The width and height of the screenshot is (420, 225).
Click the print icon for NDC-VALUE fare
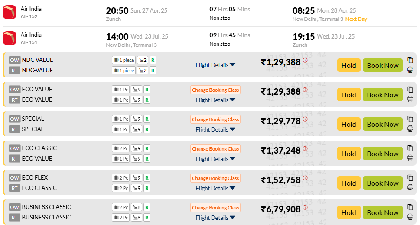[x=410, y=70]
